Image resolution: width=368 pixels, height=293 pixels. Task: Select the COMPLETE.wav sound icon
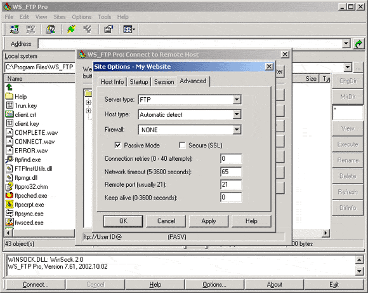point(10,132)
